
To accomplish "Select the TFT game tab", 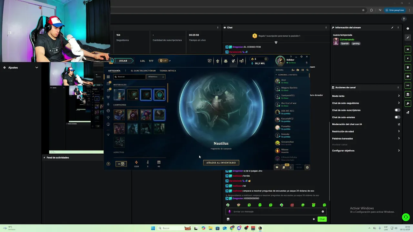I will [x=151, y=61].
